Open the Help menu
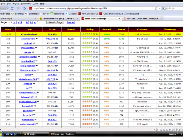This screenshot has height=137, width=183. 42,4
